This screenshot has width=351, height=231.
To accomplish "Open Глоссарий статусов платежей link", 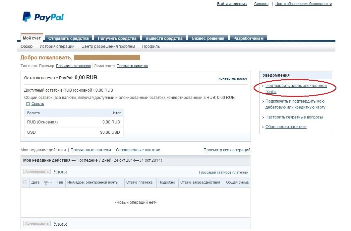I will tap(223, 172).
